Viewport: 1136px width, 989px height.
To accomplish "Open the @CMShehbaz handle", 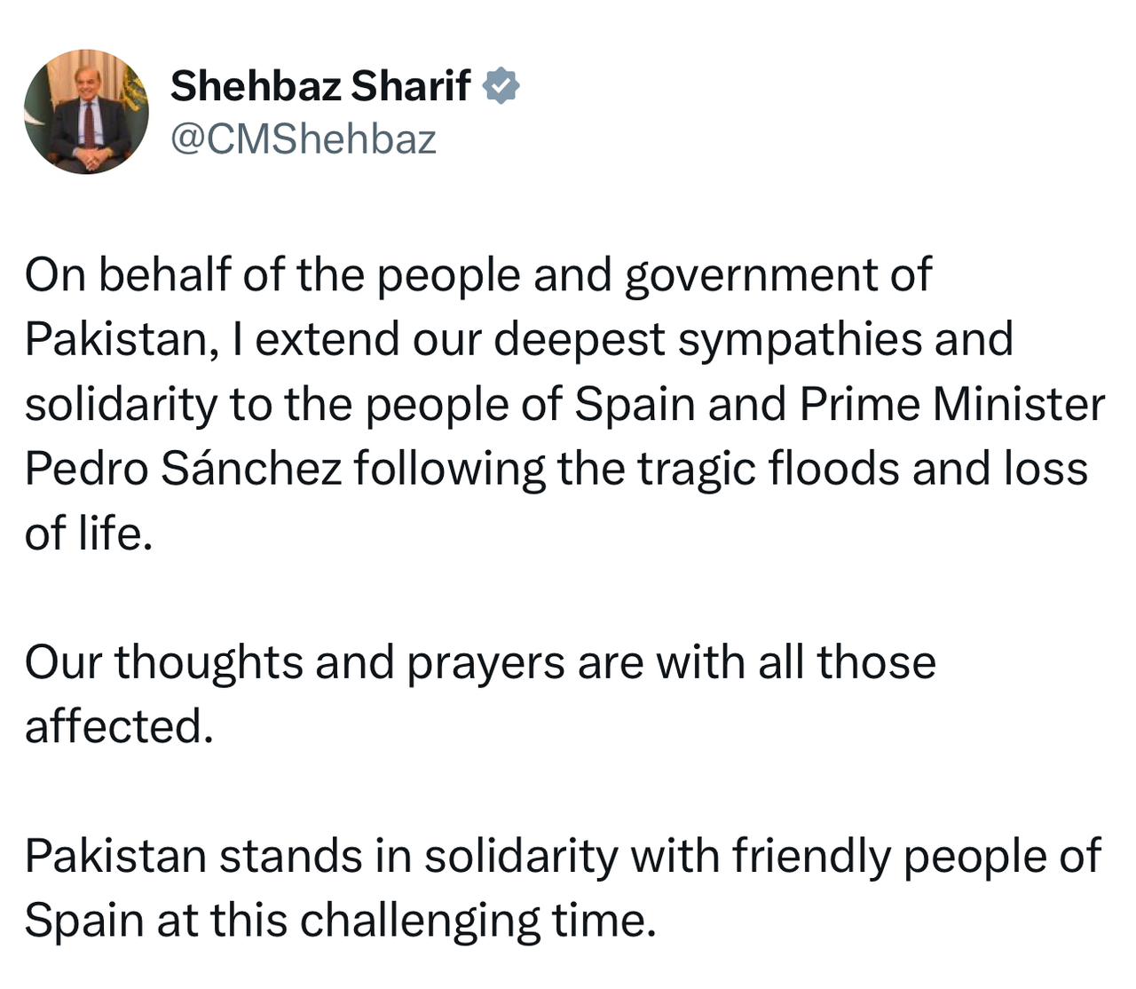I will click(x=304, y=139).
